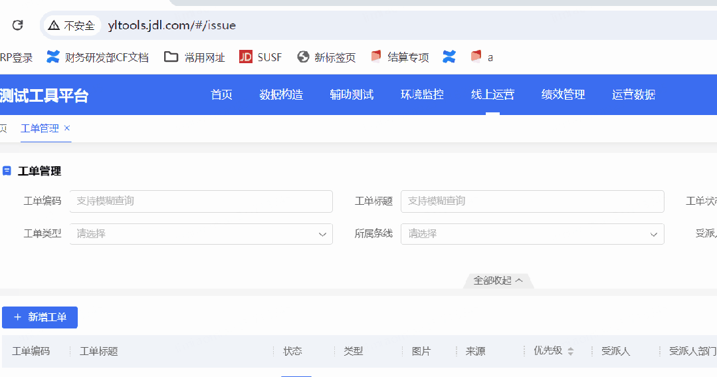This screenshot has height=377, width=717.
Task: Open the 结算专项 bookmark
Action: (x=400, y=57)
